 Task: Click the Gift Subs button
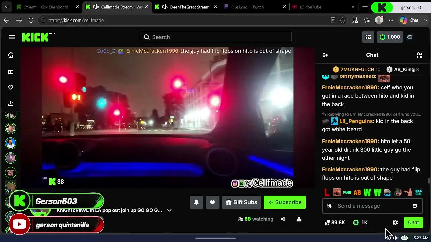[241, 202]
